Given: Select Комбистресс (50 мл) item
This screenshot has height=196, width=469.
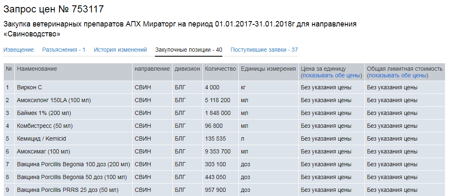Looking at the screenshot, I should [45, 126].
